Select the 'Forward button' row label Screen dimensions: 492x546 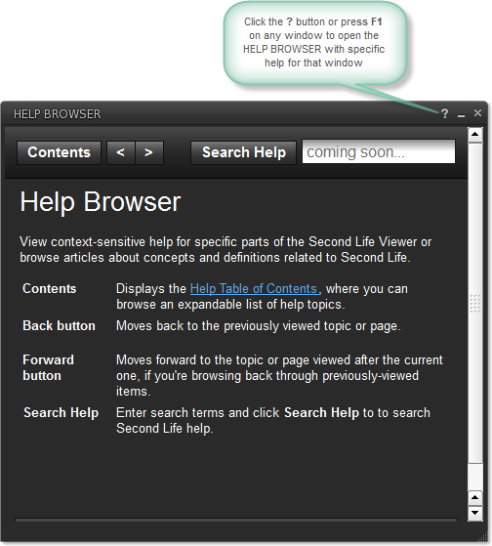coord(49,367)
